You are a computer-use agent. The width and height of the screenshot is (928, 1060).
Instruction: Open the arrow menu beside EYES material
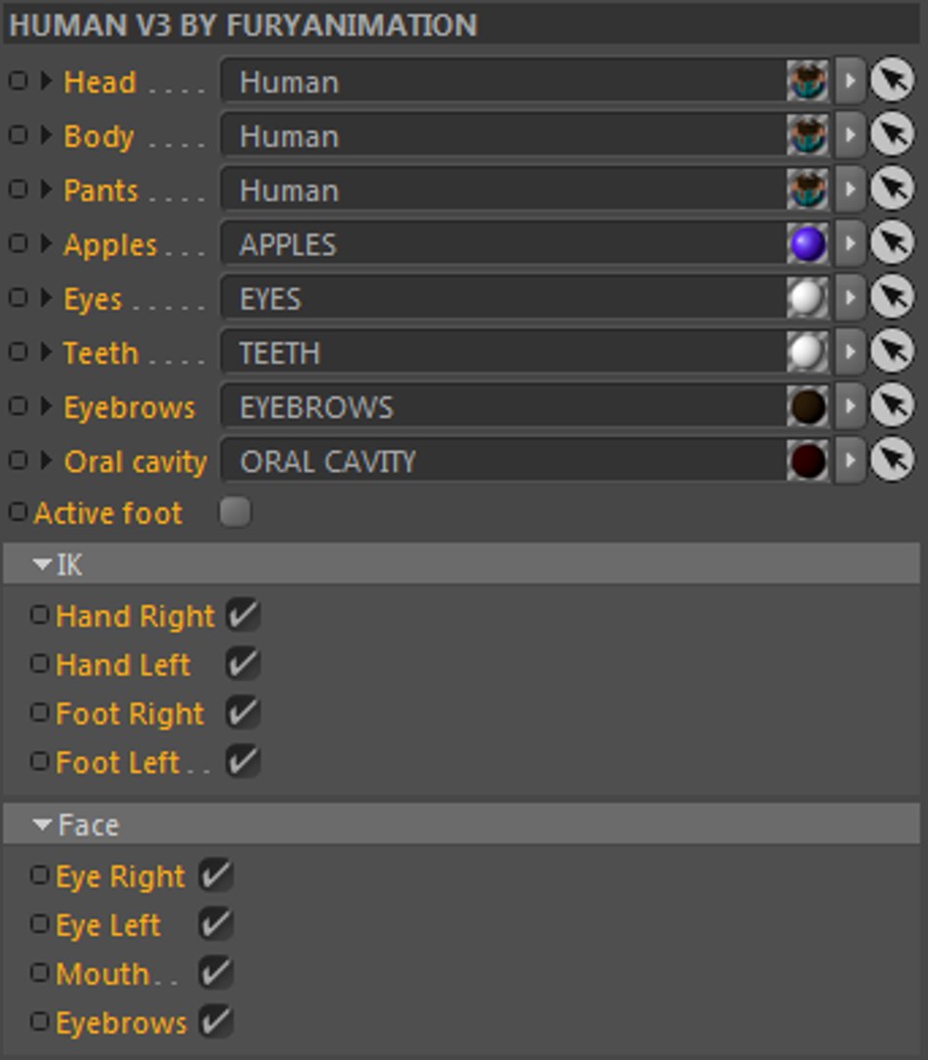point(849,298)
